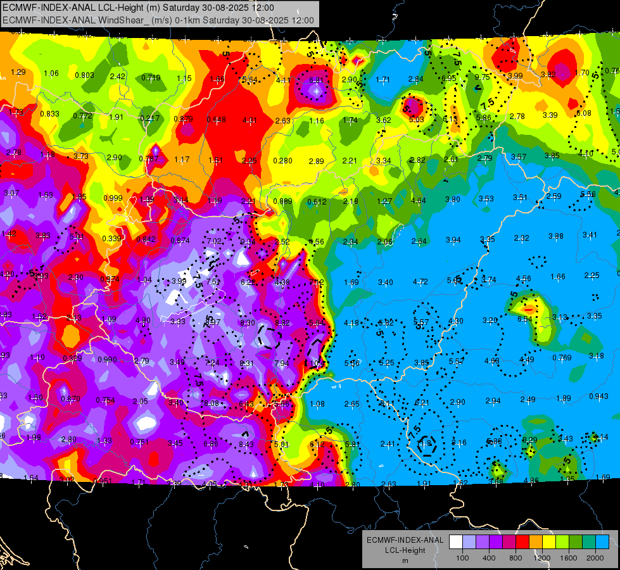Click the wind shear value 6.54
620x570 pixels.
525,319
